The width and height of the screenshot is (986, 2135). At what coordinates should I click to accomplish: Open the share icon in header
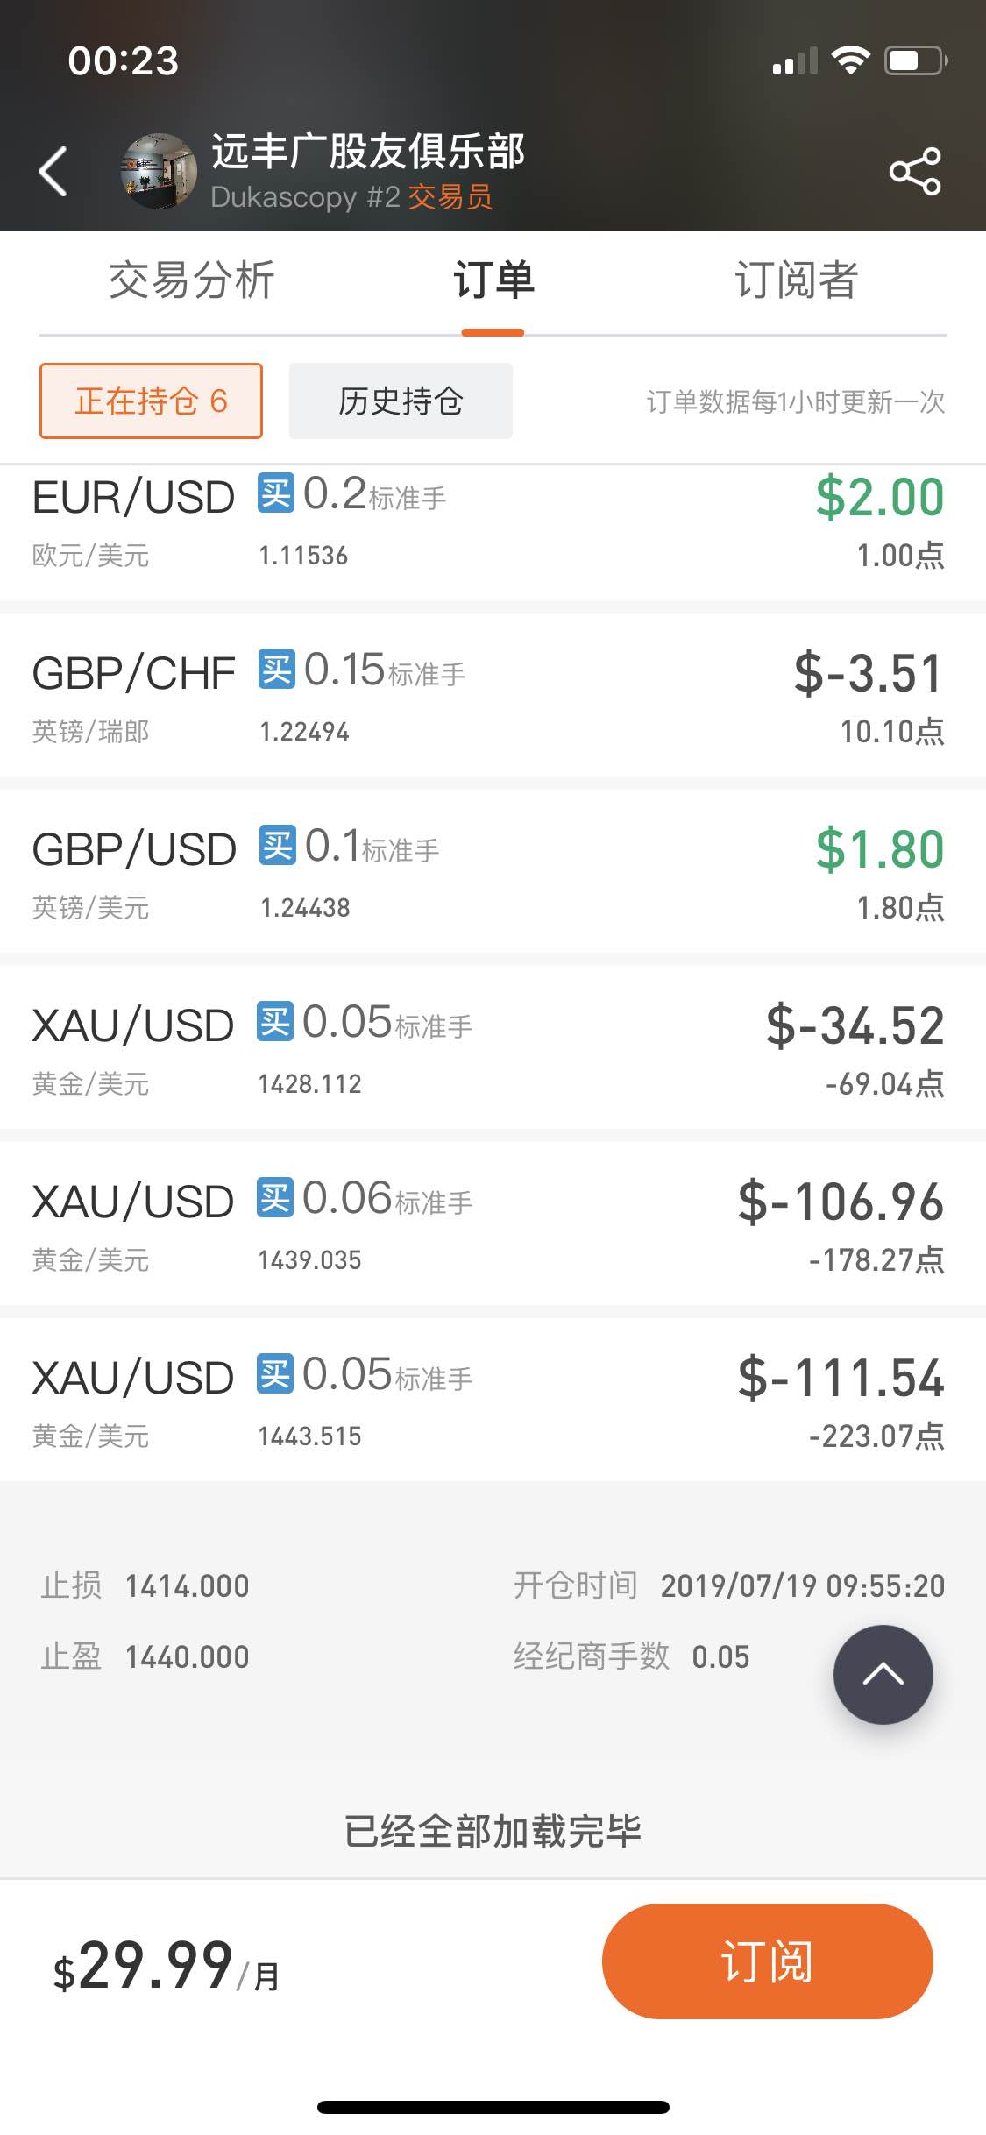[915, 172]
